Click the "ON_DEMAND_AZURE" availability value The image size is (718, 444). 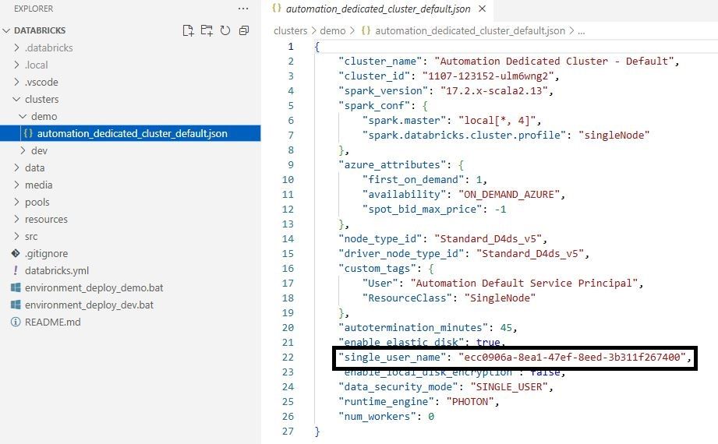[509, 195]
